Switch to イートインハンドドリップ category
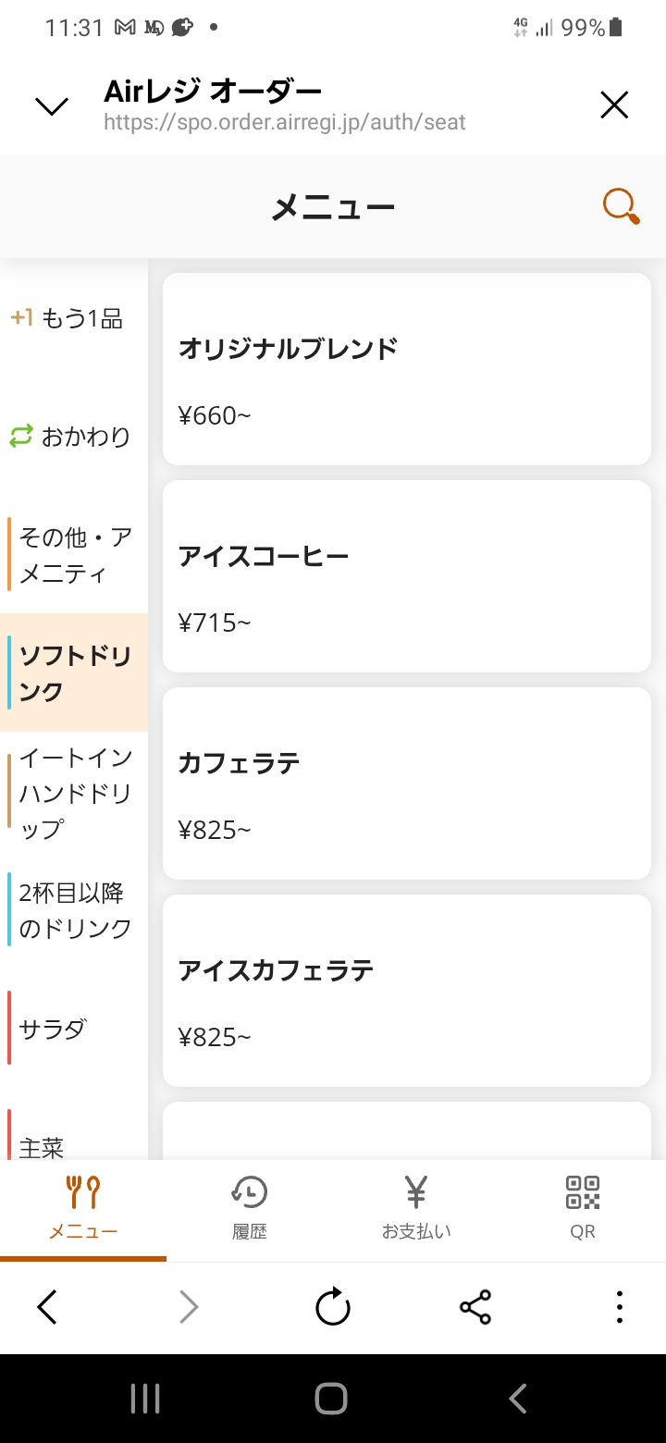The height and width of the screenshot is (1443, 666). [74, 793]
